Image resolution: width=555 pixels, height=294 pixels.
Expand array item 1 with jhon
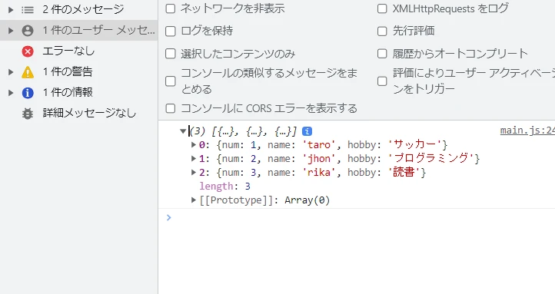tap(193, 158)
